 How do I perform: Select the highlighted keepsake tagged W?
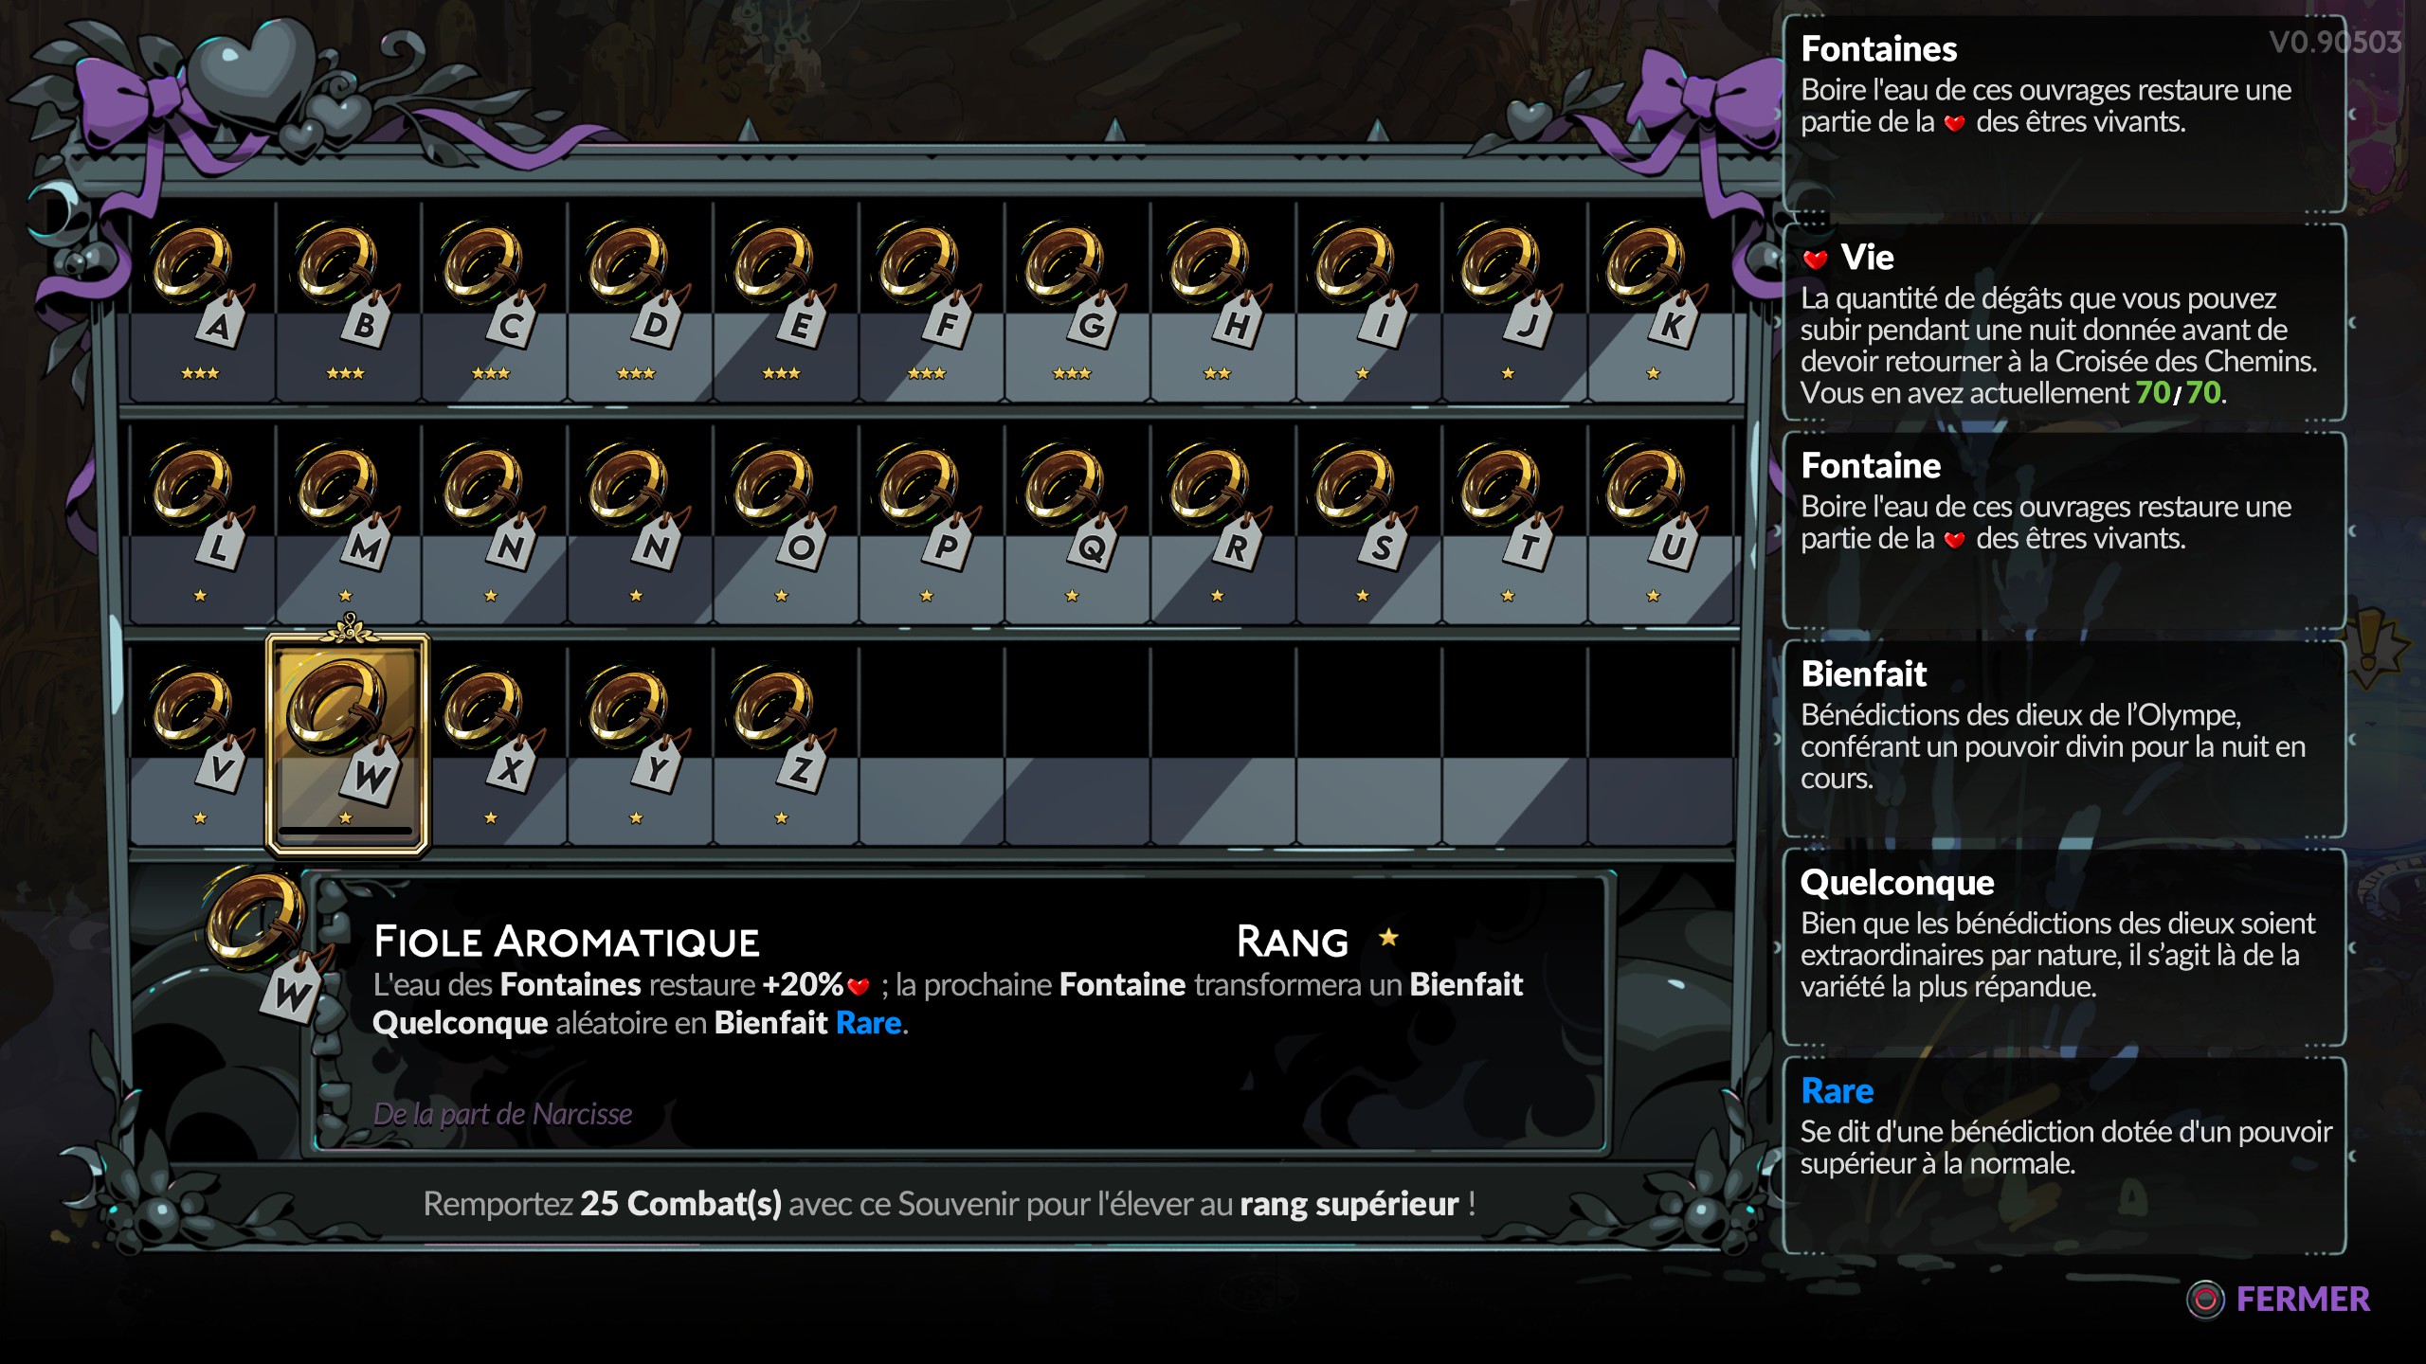click(x=348, y=745)
